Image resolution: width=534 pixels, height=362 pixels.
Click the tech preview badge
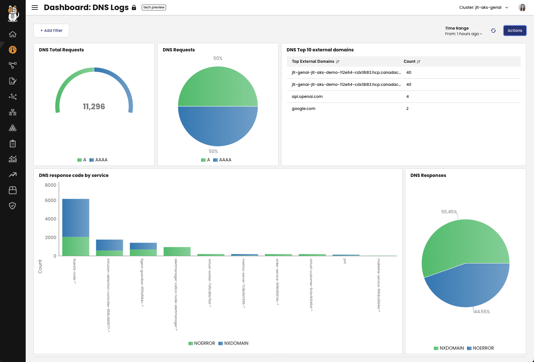point(154,7)
